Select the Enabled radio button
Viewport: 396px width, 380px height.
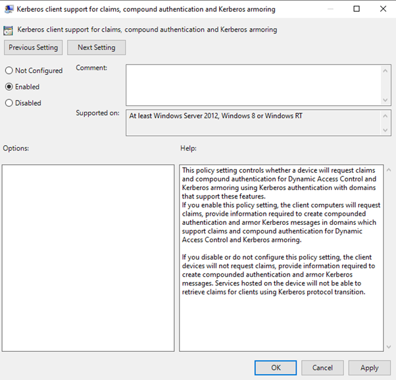pos(9,87)
